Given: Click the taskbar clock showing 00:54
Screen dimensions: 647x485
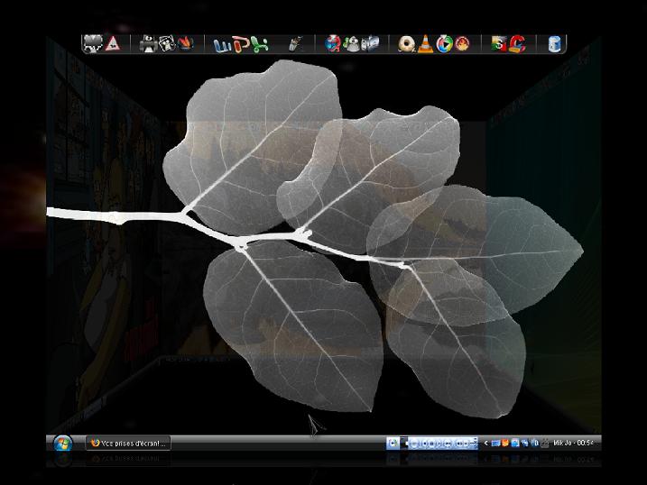Looking at the screenshot, I should 574,443.
